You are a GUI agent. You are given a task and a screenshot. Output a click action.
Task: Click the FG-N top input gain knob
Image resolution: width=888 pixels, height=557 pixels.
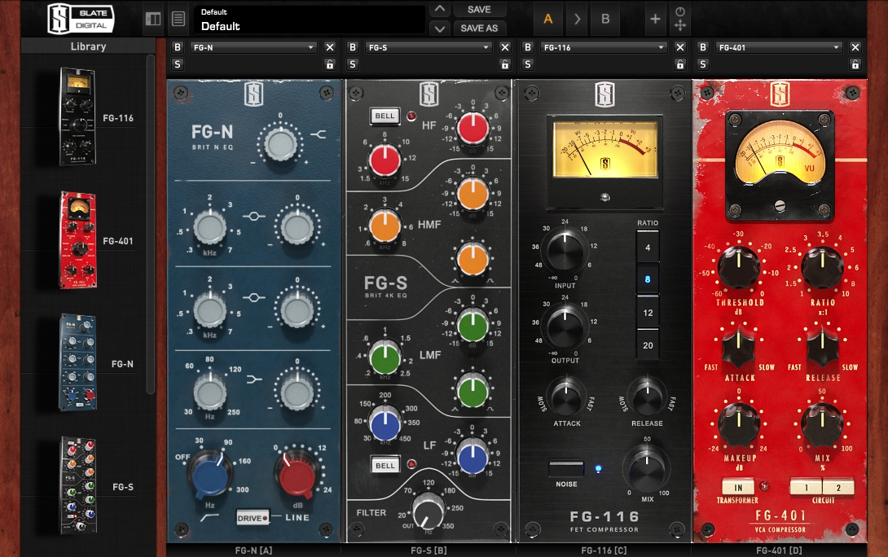[x=280, y=144]
